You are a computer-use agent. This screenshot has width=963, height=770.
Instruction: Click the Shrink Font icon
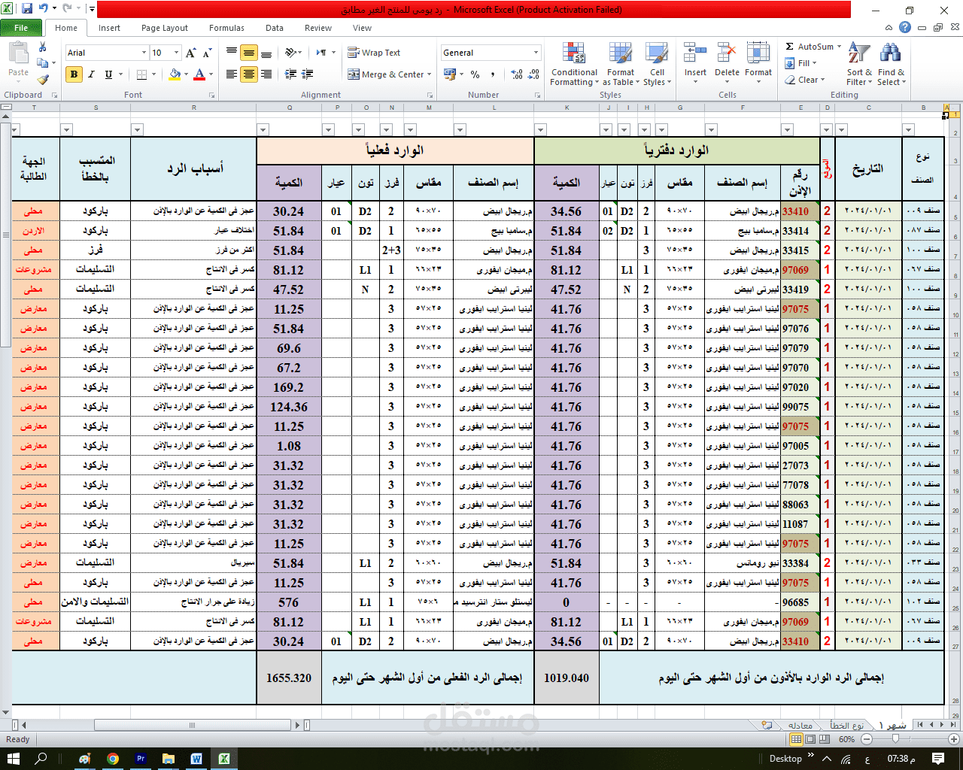click(x=208, y=53)
